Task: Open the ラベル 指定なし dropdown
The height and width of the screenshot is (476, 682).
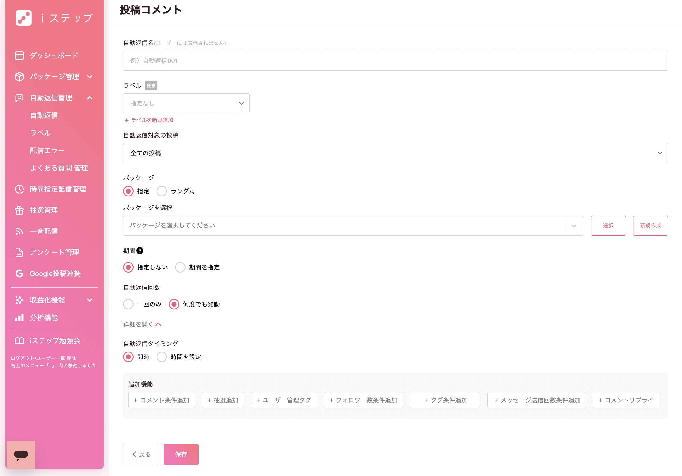Action: click(186, 103)
